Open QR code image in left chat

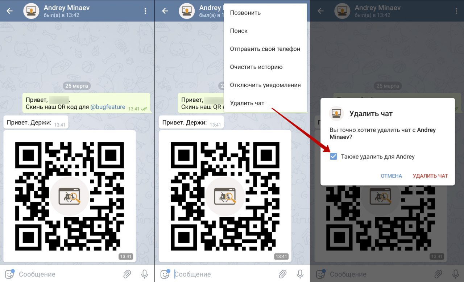click(70, 196)
